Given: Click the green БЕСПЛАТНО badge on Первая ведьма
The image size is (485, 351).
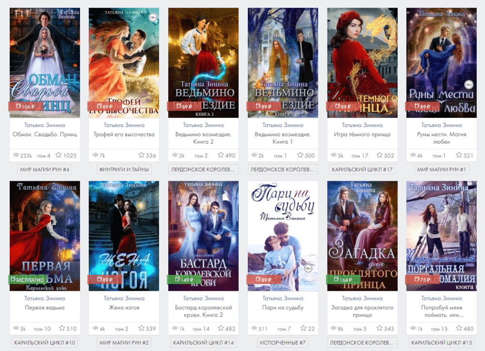Looking at the screenshot, I should coord(28,280).
